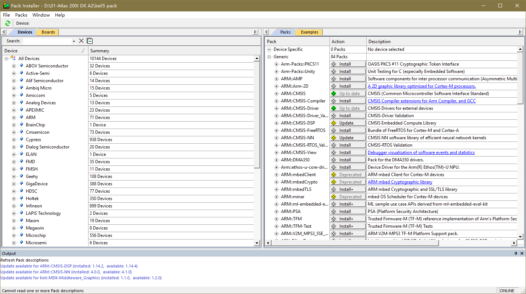The width and height of the screenshot is (526, 294).
Task: Click the Geehy vendor icon
Action: click(21, 176)
